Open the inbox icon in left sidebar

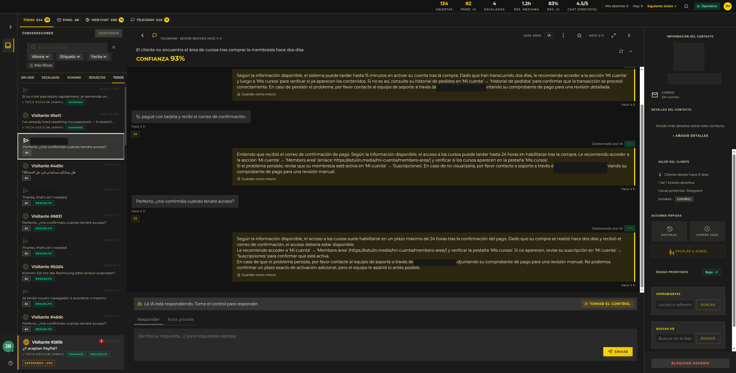[x=8, y=45]
